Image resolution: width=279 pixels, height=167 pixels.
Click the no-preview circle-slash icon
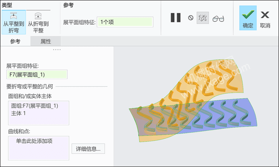click(191, 18)
